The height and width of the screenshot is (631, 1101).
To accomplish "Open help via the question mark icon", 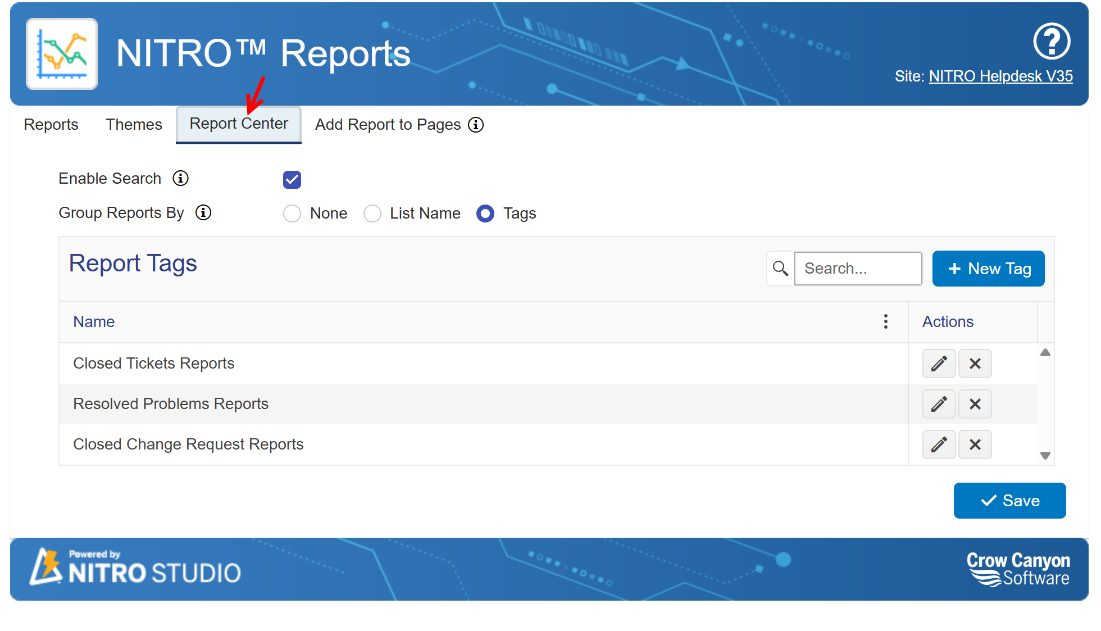I will pos(1052,41).
